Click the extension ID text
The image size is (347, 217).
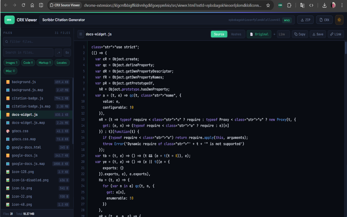(254, 20)
